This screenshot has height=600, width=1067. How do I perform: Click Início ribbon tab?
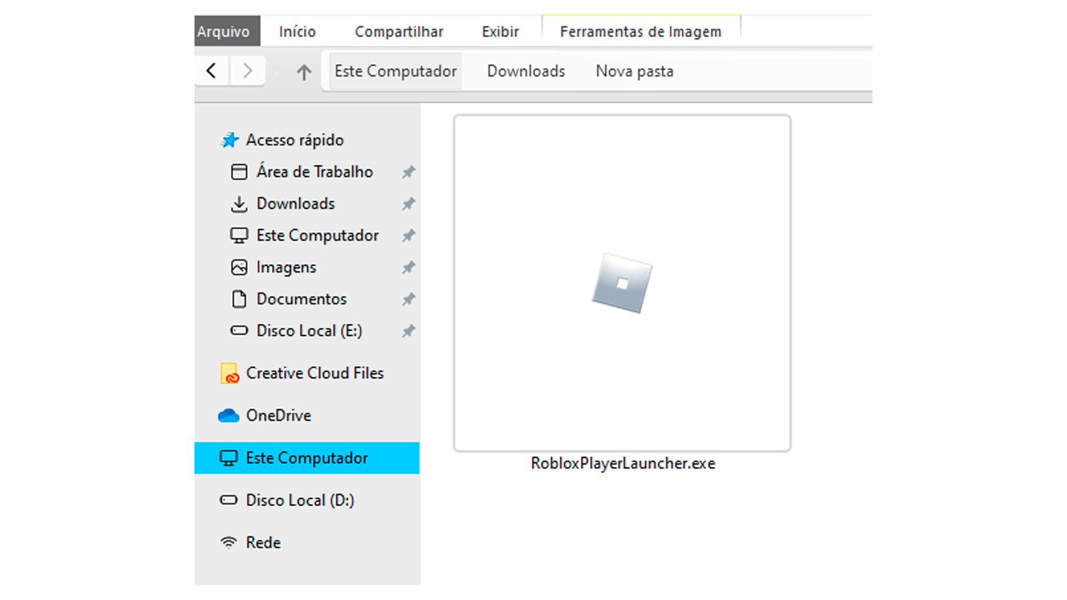[x=297, y=29]
